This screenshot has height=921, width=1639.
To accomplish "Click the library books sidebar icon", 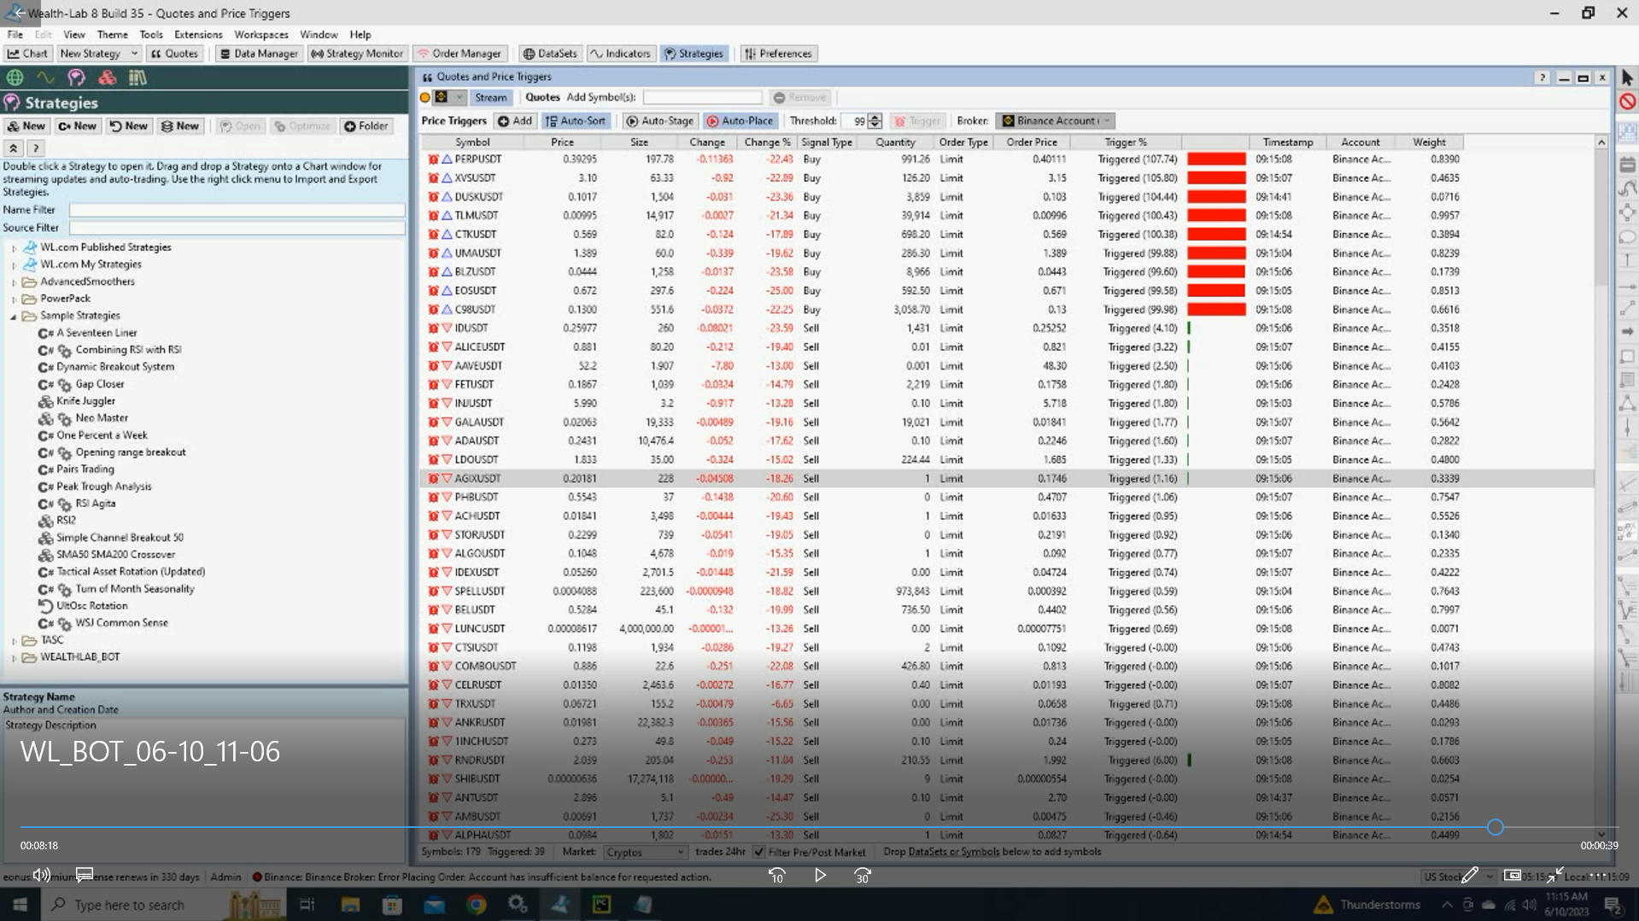I will pyautogui.click(x=138, y=78).
